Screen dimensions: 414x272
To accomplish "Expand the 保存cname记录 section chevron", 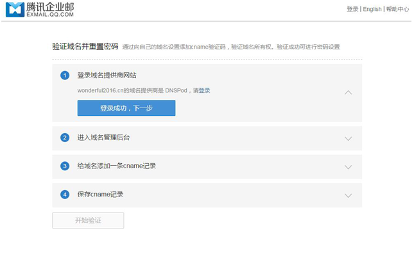I will click(348, 196).
